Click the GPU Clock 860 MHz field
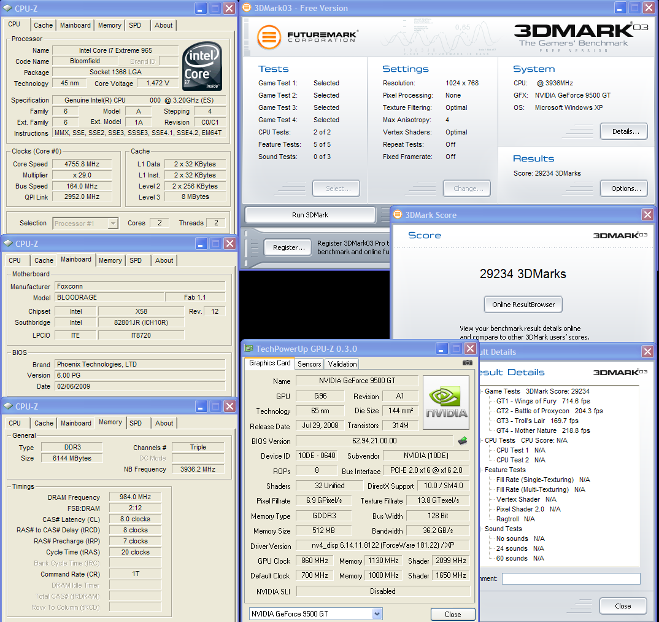The height and width of the screenshot is (622, 659). tap(314, 561)
